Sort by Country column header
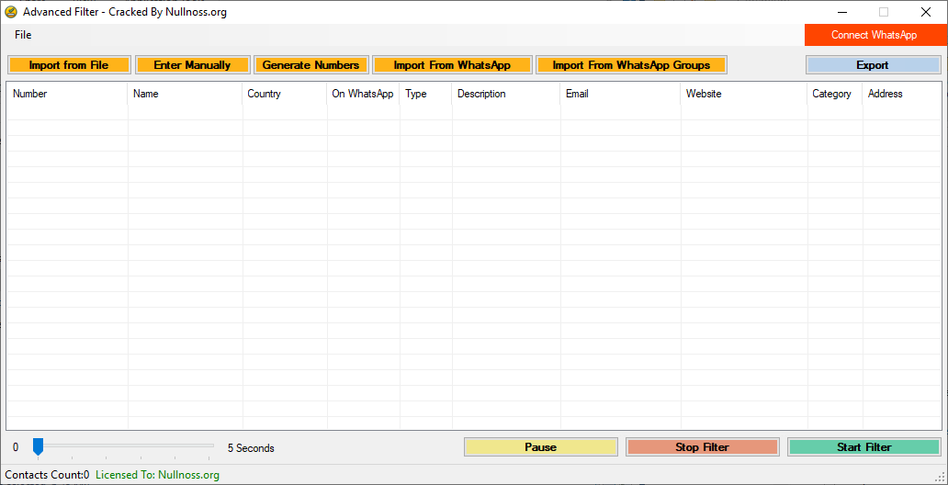 pos(285,94)
